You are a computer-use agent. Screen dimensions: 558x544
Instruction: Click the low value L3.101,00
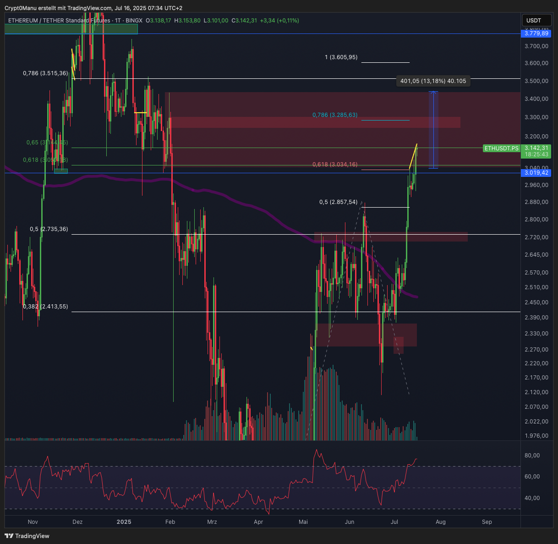(x=216, y=21)
